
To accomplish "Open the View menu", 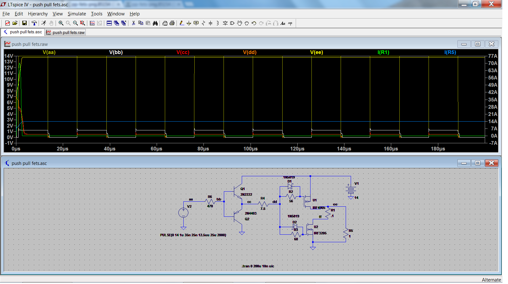I will (x=58, y=14).
